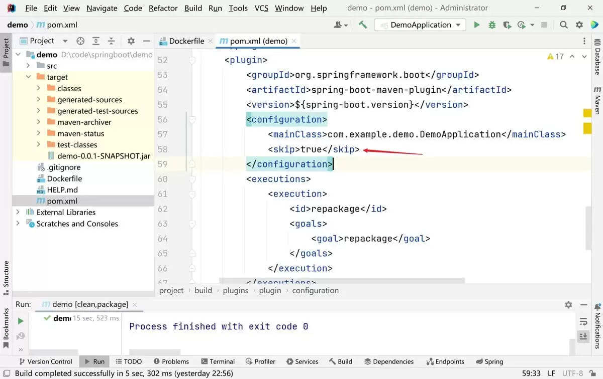Open Notifications side tool window

click(597, 326)
